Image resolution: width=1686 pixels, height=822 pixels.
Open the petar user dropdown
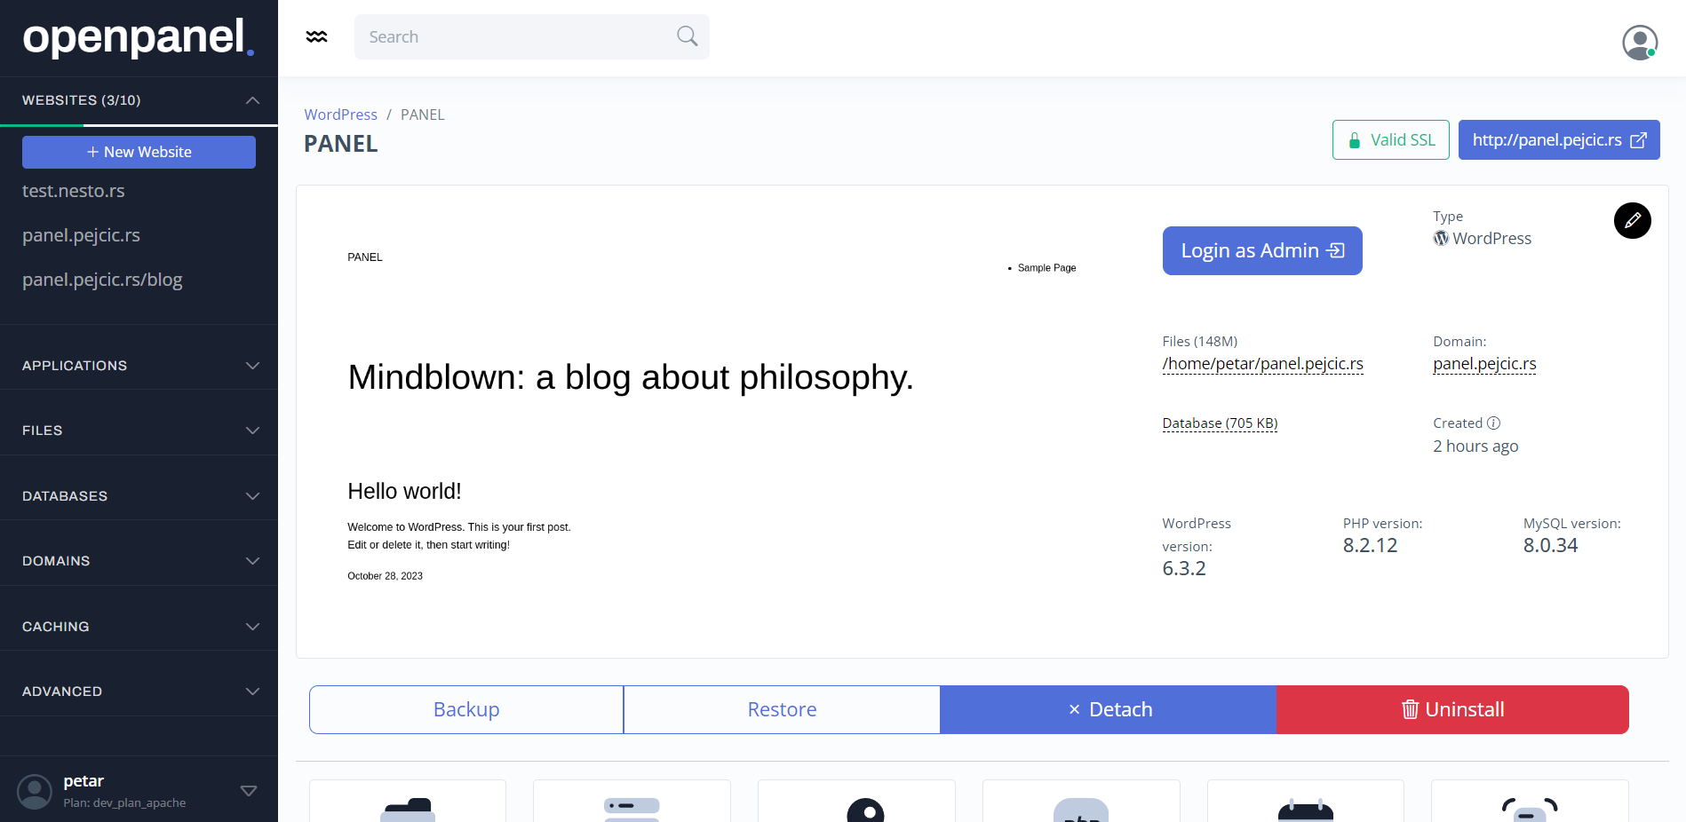tap(249, 790)
